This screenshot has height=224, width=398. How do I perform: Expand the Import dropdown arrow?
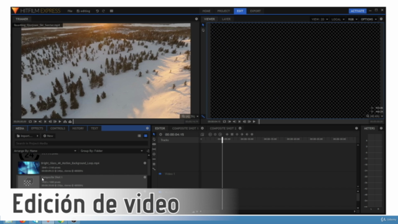[x=37, y=136]
